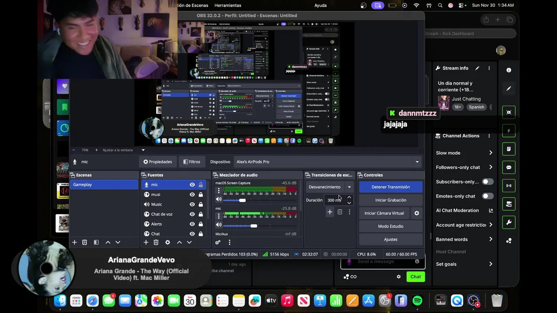
Task: Add a transition with the plus button
Action: point(330,212)
